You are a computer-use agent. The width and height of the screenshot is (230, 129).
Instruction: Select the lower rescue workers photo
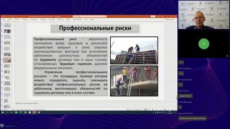click(x=134, y=81)
